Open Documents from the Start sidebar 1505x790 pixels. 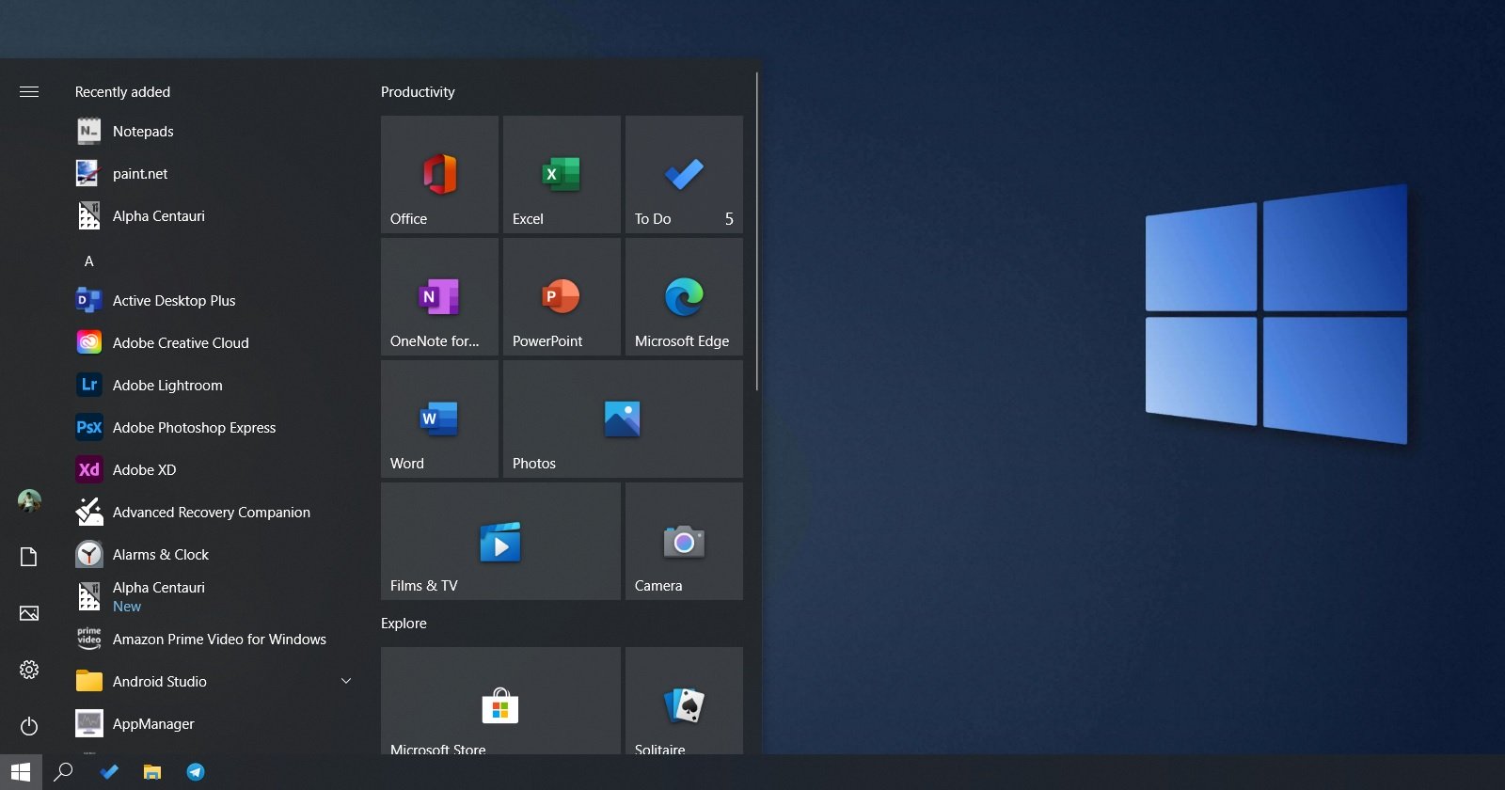29,557
